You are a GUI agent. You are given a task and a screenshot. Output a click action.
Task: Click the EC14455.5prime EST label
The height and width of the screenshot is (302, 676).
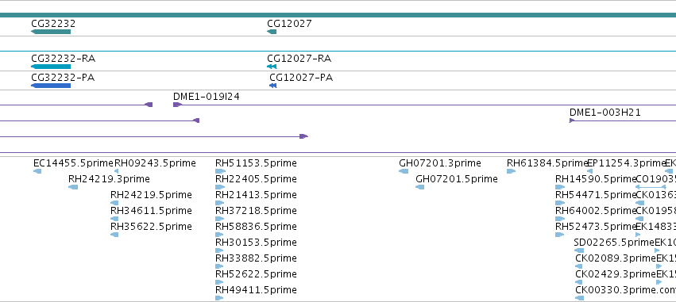pos(73,163)
